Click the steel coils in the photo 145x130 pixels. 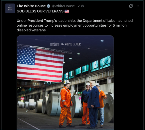[x=54, y=104]
